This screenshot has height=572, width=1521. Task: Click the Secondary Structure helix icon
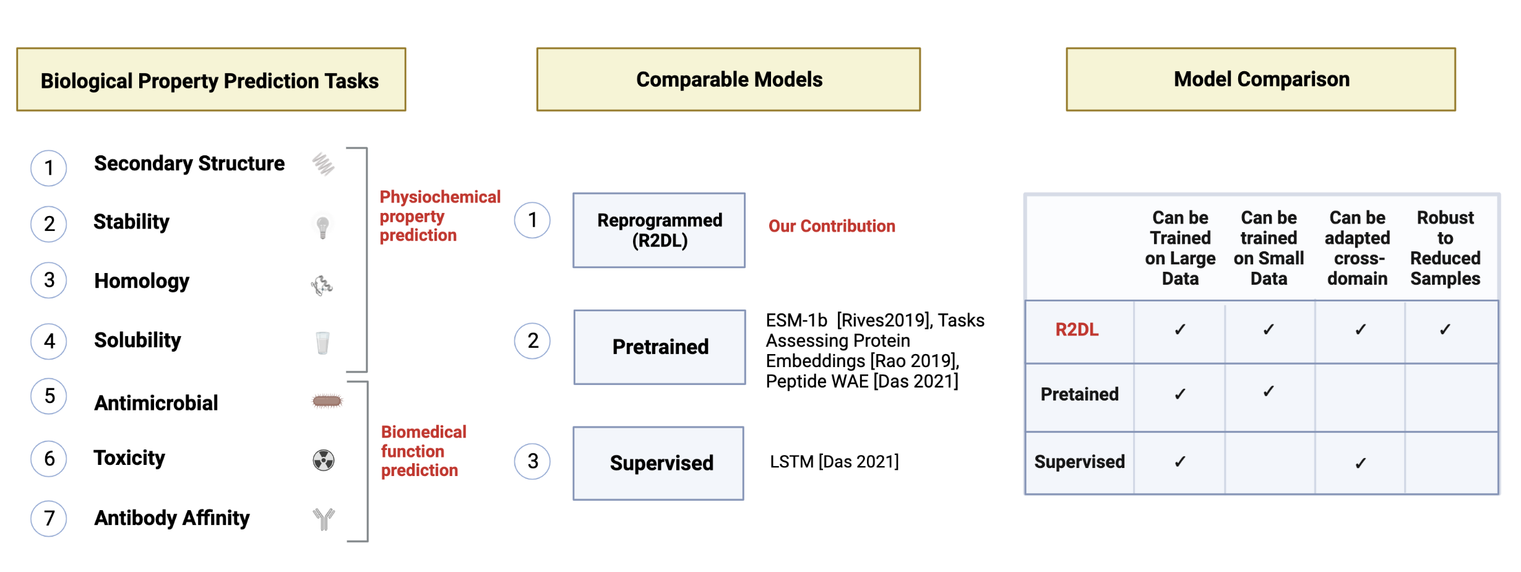[323, 164]
